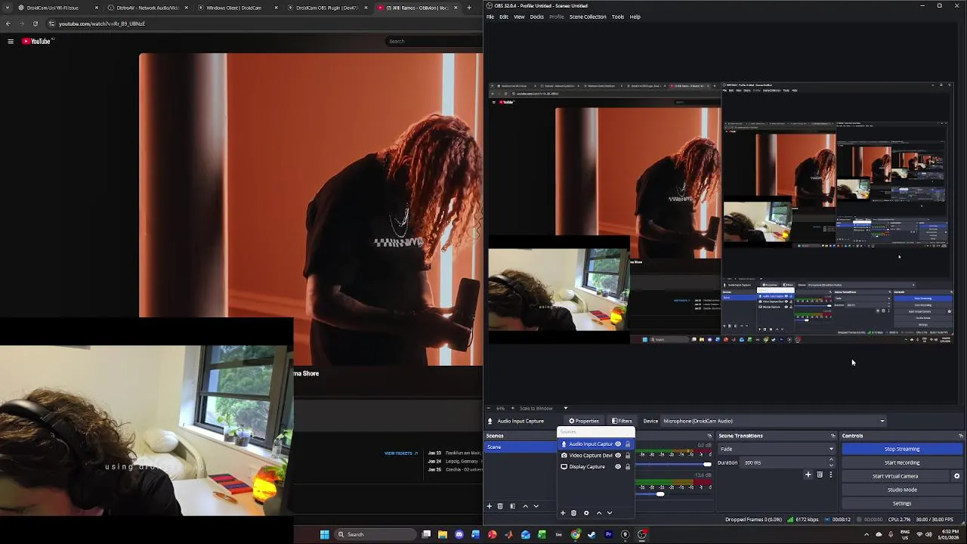Open the OBS Scene Collection menu

588,17
